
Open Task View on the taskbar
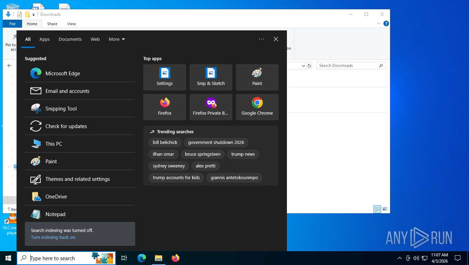click(124, 258)
